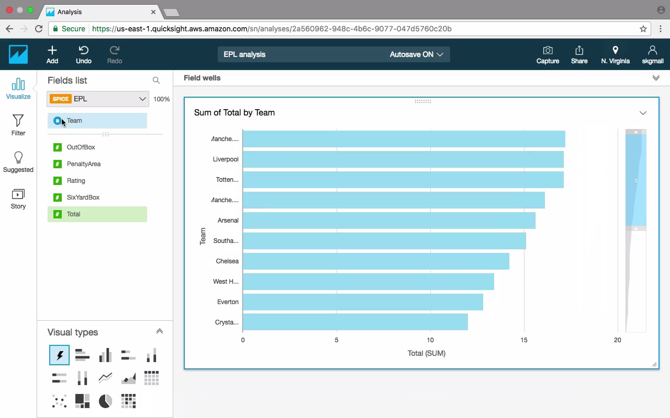Select the AutoGraph visual type
This screenshot has width=670, height=418.
(x=59, y=355)
